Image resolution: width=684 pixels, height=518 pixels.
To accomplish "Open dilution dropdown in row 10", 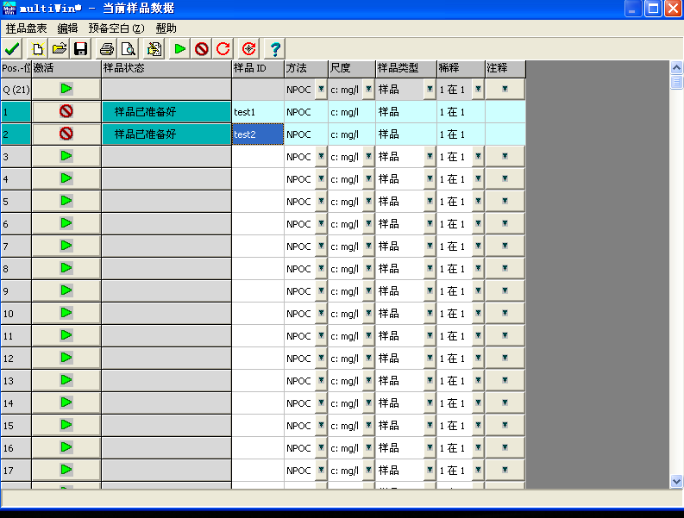I will coord(477,314).
